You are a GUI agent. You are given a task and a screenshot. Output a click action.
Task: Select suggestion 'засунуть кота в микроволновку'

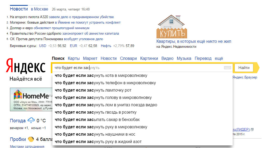point(101,76)
